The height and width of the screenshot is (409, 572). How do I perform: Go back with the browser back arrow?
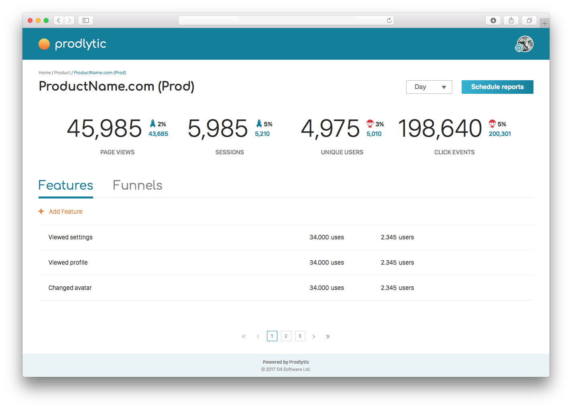click(x=59, y=20)
